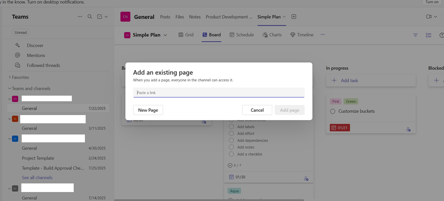The width and height of the screenshot is (444, 201).
Task: Click the 01/30 due date
Action: coord(237,177)
